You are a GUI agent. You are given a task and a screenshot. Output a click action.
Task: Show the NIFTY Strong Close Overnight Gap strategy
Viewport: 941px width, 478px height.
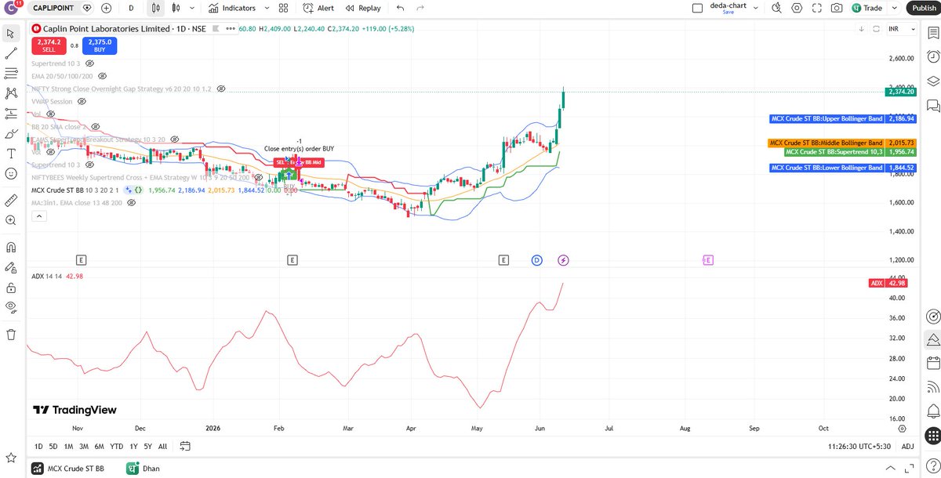pyautogui.click(x=221, y=89)
